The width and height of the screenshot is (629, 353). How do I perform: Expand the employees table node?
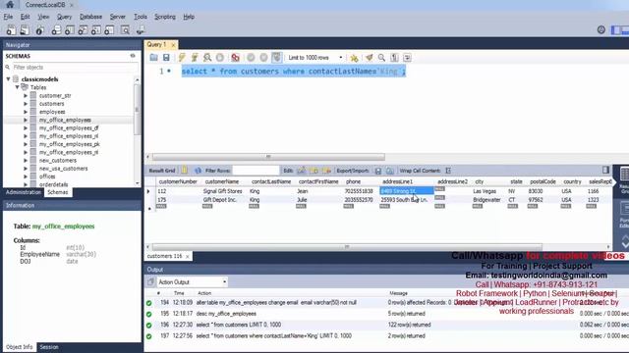(26, 112)
